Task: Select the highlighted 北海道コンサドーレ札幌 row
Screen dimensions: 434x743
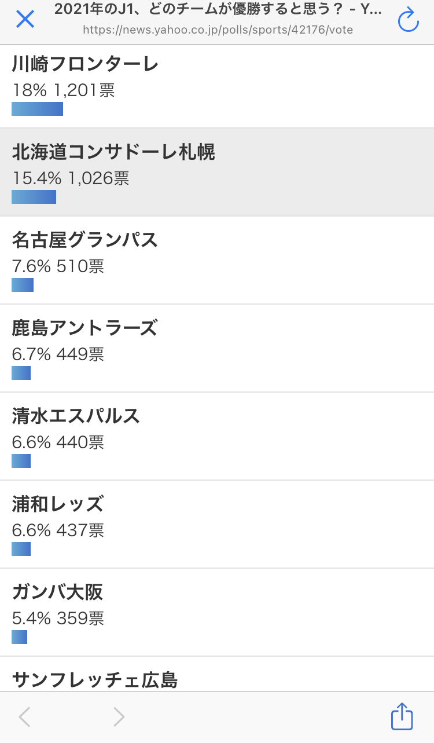Action: click(x=217, y=173)
